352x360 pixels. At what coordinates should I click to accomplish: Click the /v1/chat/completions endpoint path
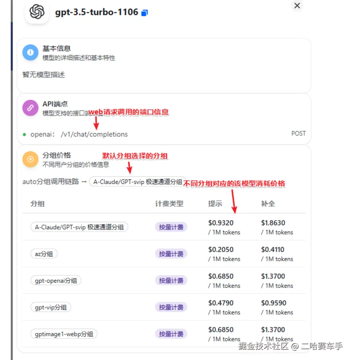(x=94, y=134)
